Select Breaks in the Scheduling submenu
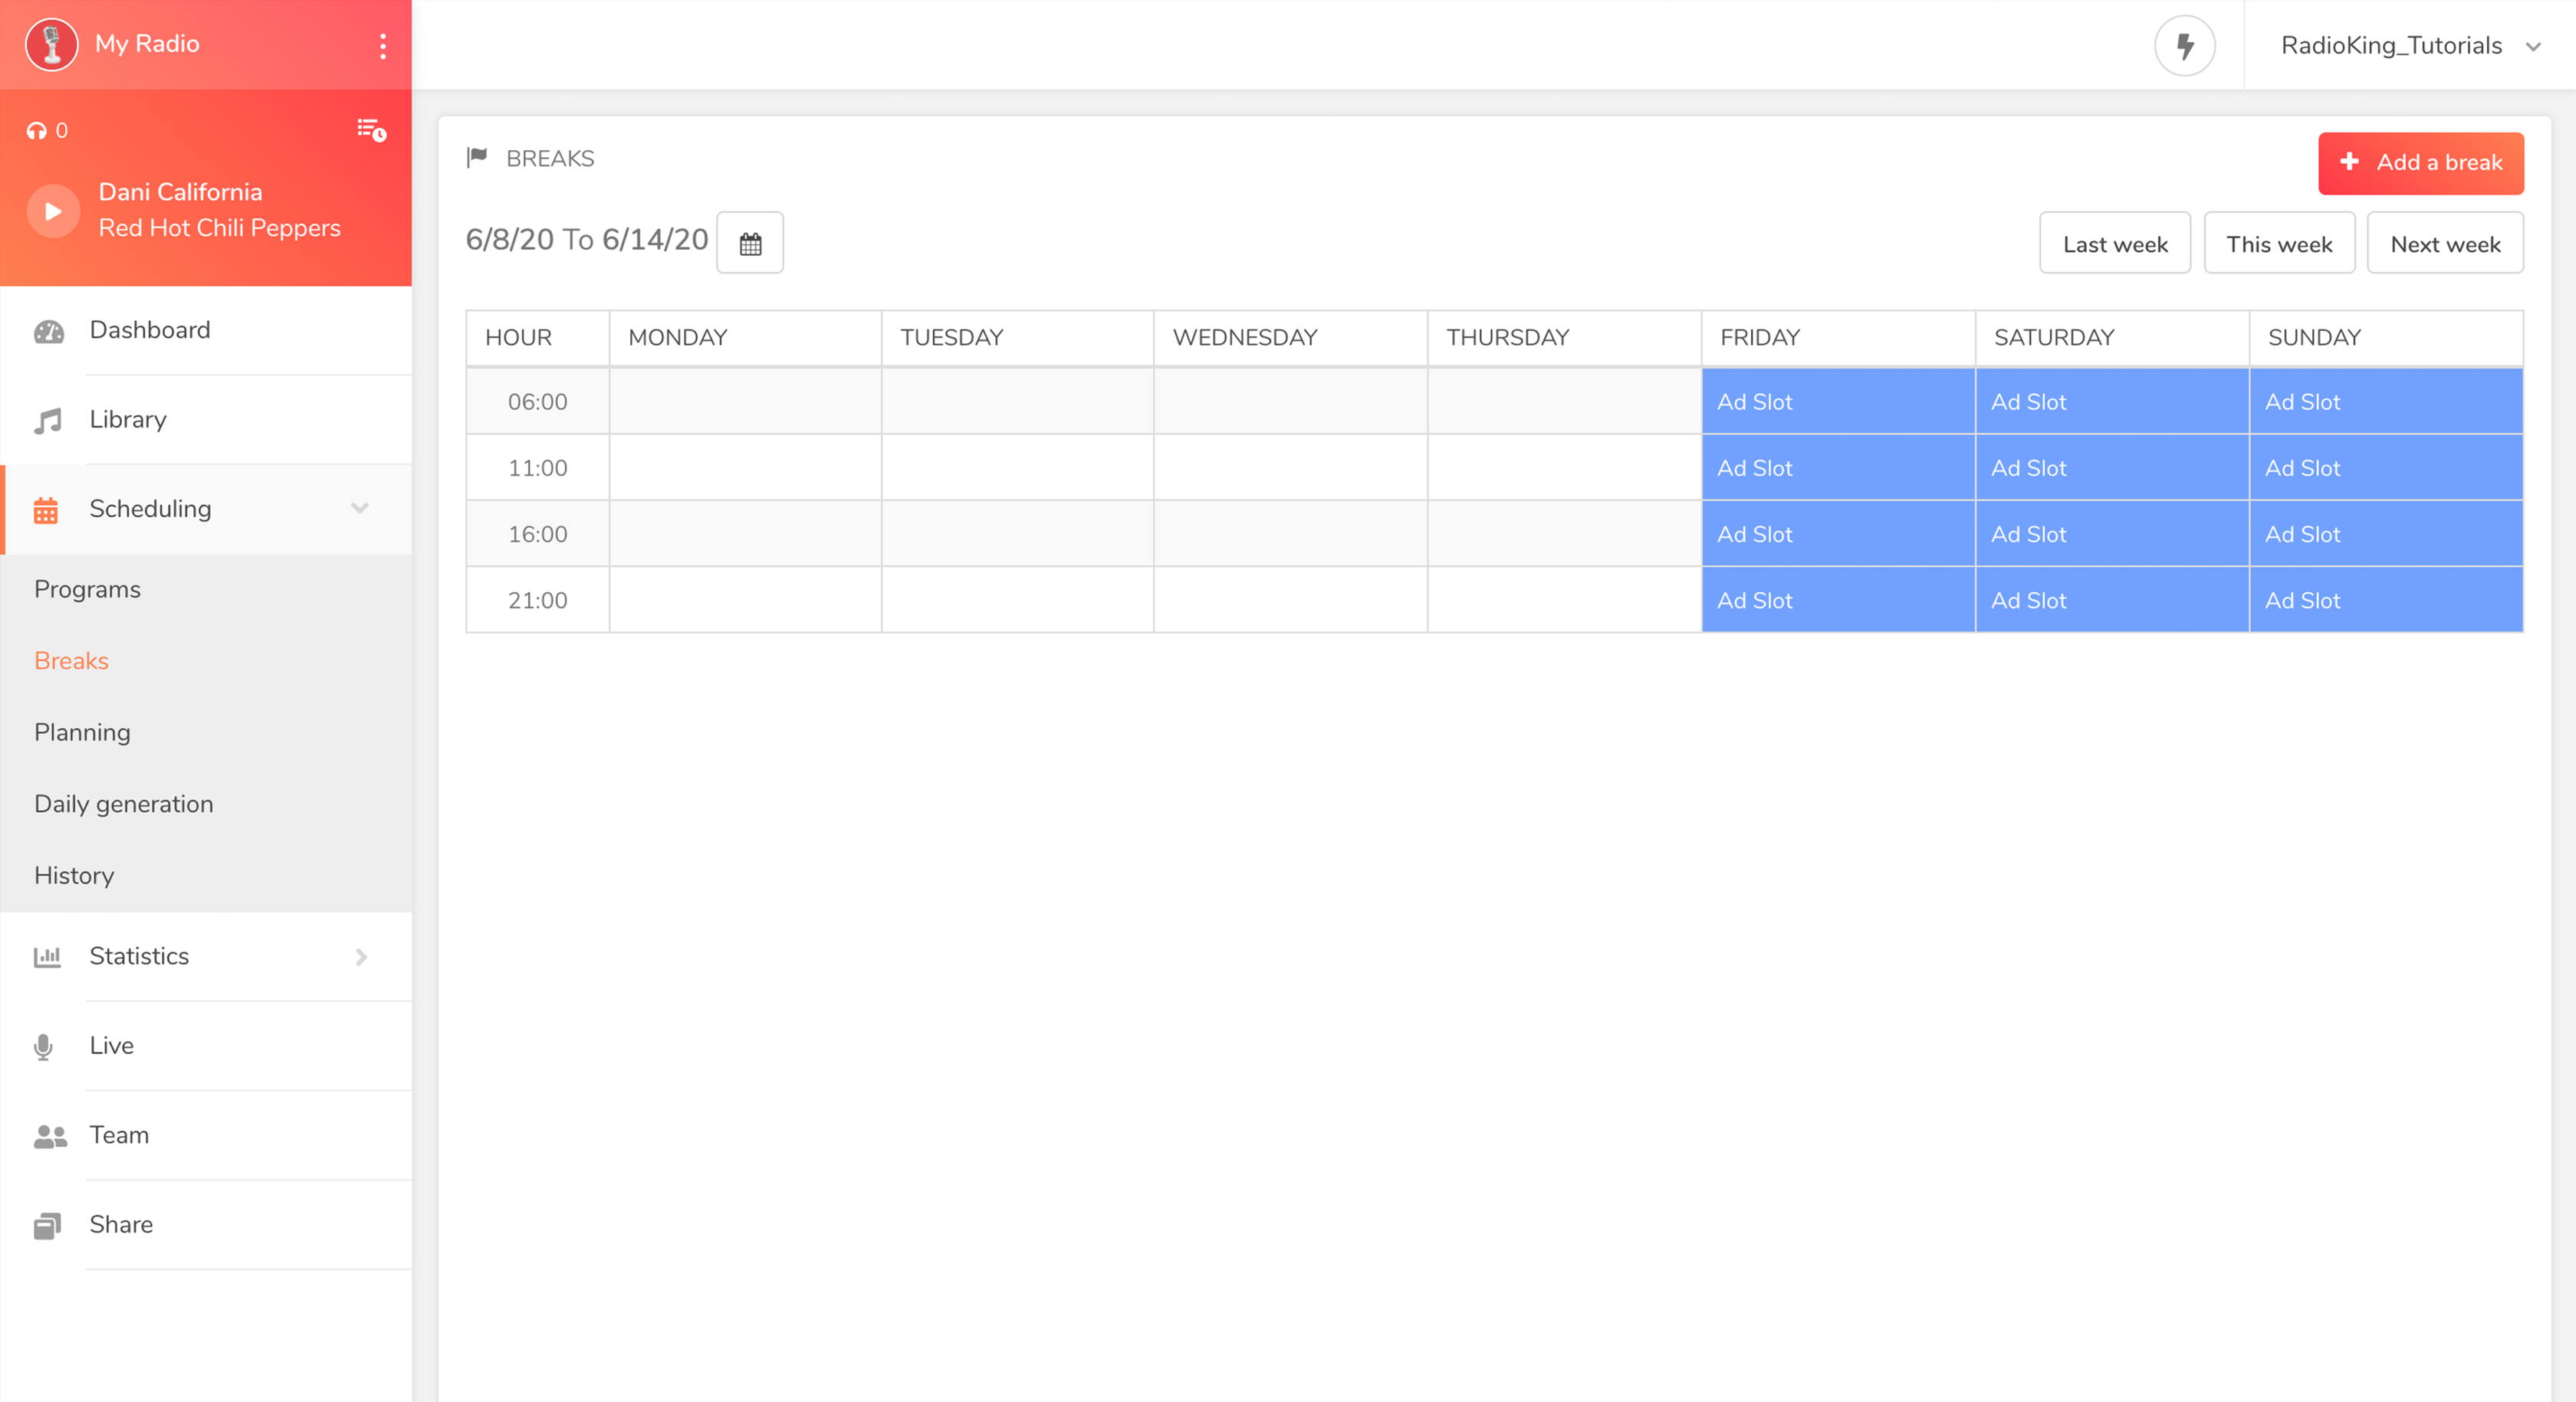Image resolution: width=2576 pixels, height=1402 pixels. pyautogui.click(x=71, y=660)
